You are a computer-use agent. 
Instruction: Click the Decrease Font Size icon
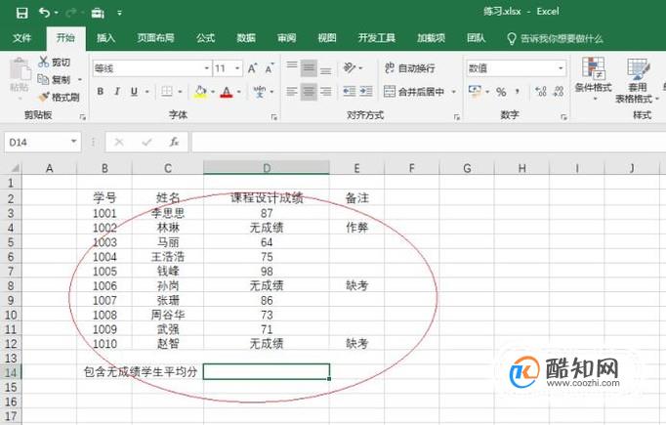coord(270,68)
